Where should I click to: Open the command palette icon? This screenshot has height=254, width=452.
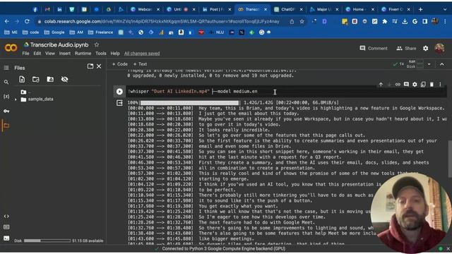tap(6, 227)
